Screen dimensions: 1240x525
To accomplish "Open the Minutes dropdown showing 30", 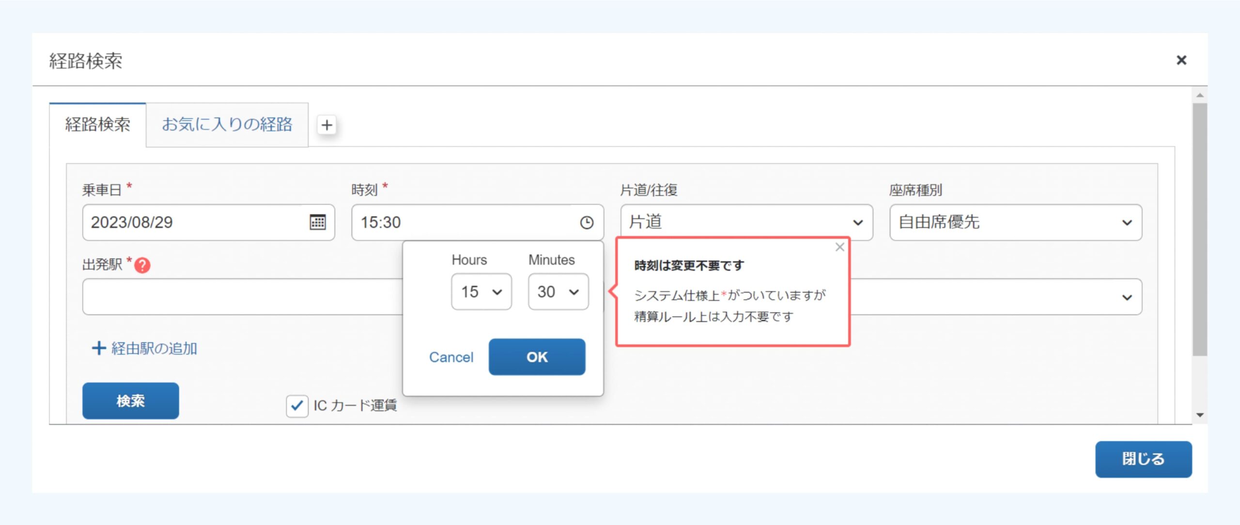I will tap(558, 292).
